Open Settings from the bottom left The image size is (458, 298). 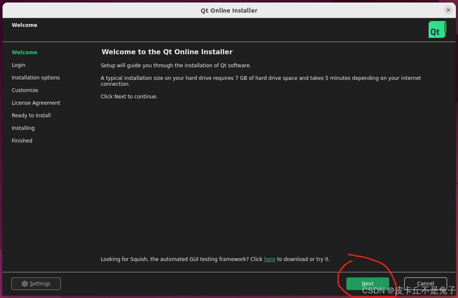[x=36, y=284]
